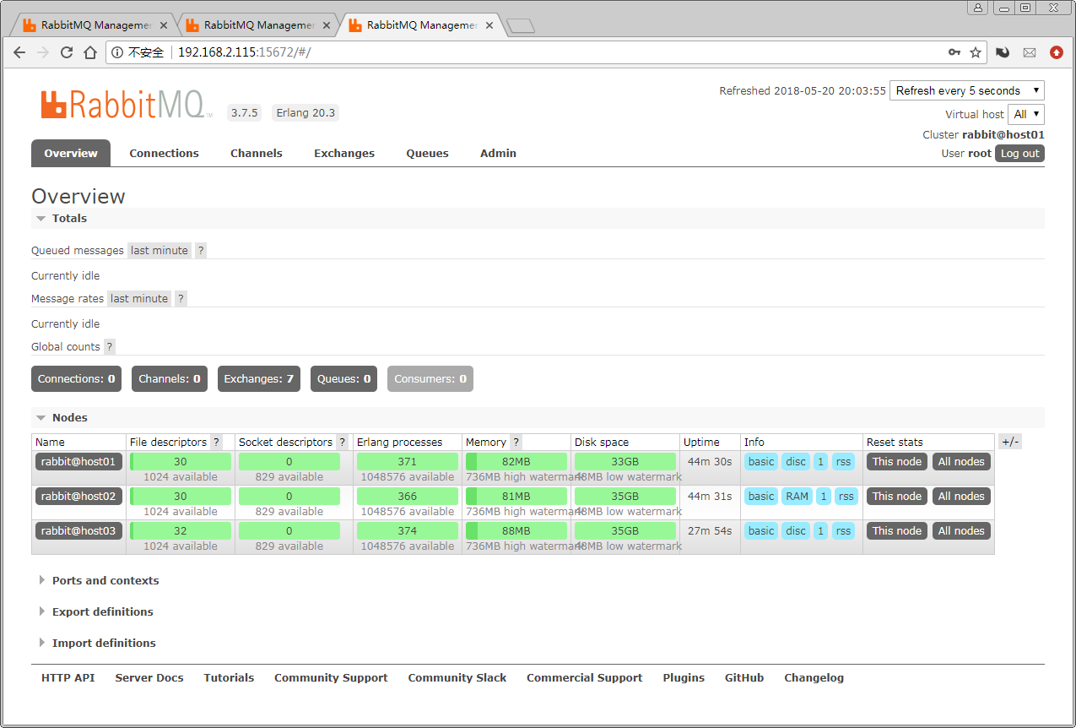Click Exchanges: 7 count button
Image resolution: width=1076 pixels, height=728 pixels.
point(259,379)
